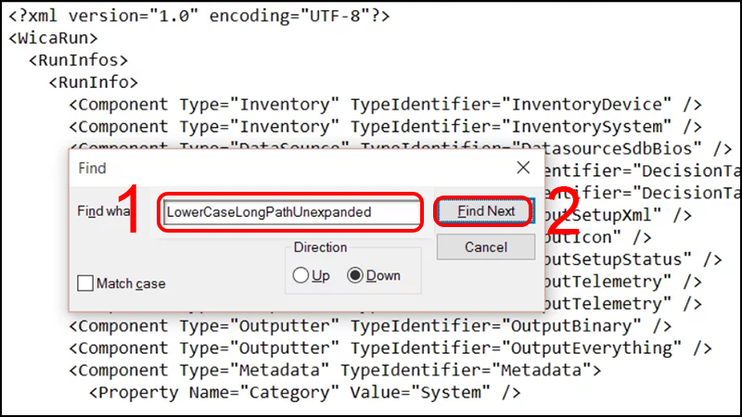
Task: Click the InventorySystem component line
Action: [x=385, y=126]
